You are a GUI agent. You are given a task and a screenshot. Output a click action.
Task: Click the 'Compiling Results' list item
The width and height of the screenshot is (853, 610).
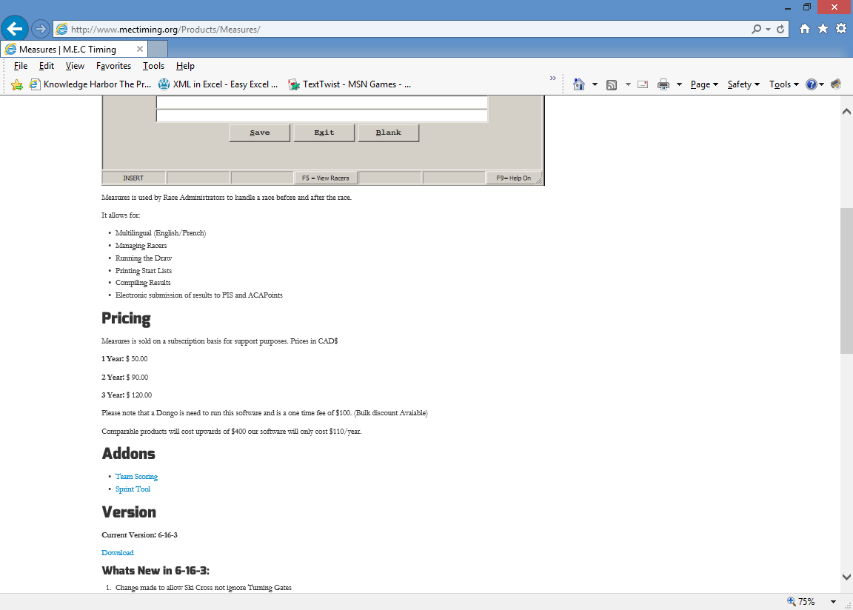pyautogui.click(x=143, y=282)
